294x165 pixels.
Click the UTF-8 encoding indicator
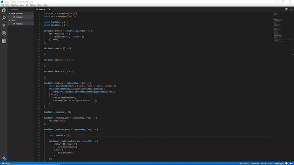coord(264,164)
